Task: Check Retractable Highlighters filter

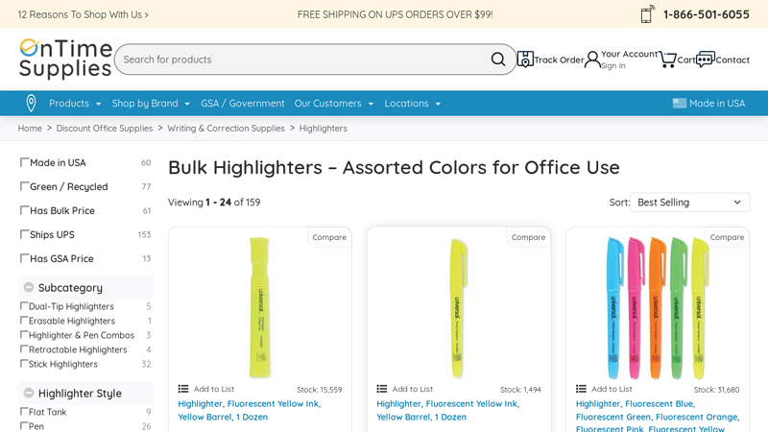Action: click(x=23, y=349)
